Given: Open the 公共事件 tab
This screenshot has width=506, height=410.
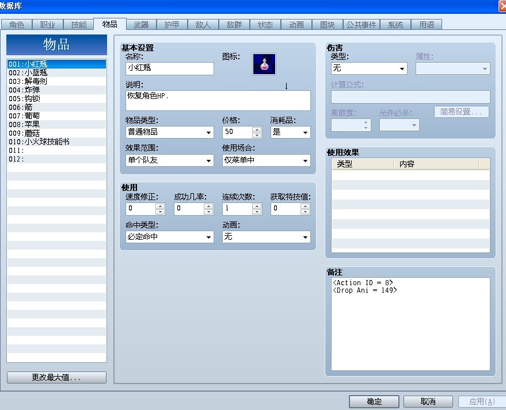Looking at the screenshot, I should click(x=362, y=25).
